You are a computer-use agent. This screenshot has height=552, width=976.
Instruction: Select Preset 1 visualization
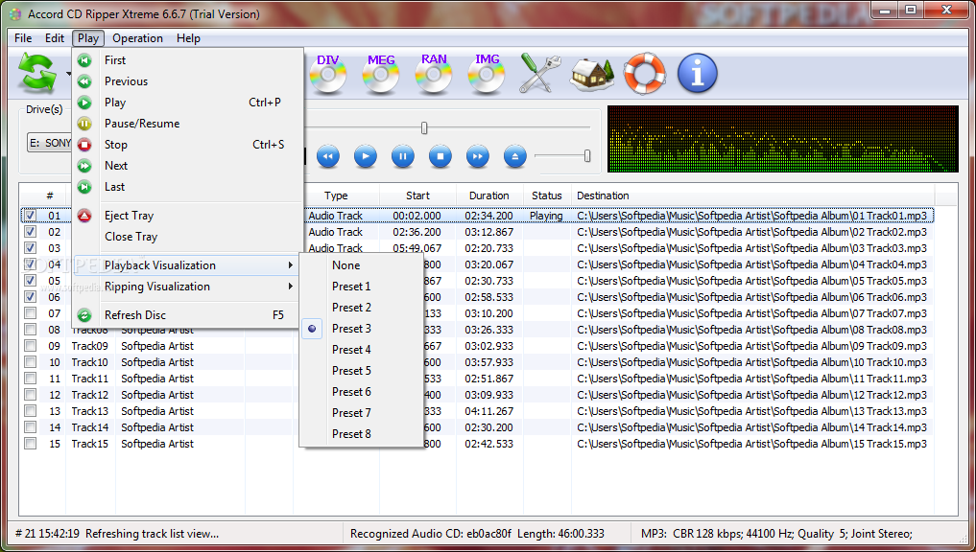(361, 287)
